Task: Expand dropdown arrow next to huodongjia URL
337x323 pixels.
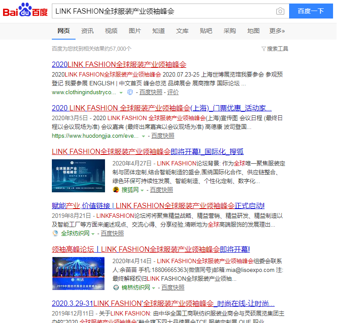Action: tap(143, 136)
